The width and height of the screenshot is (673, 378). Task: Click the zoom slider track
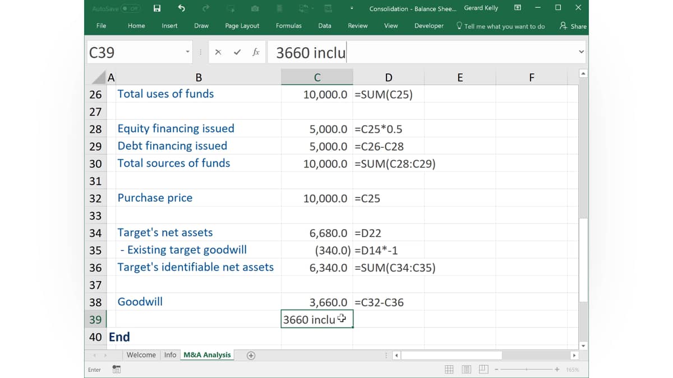pos(527,370)
